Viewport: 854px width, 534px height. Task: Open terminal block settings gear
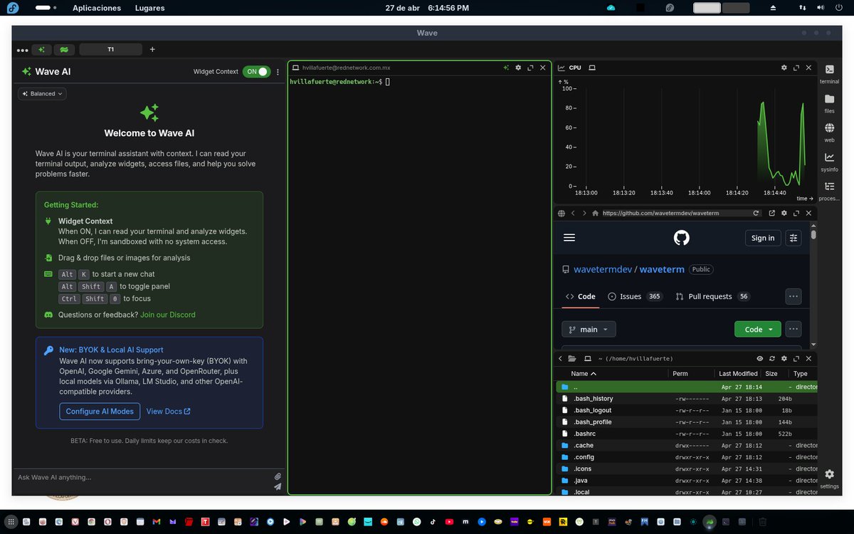pos(518,68)
